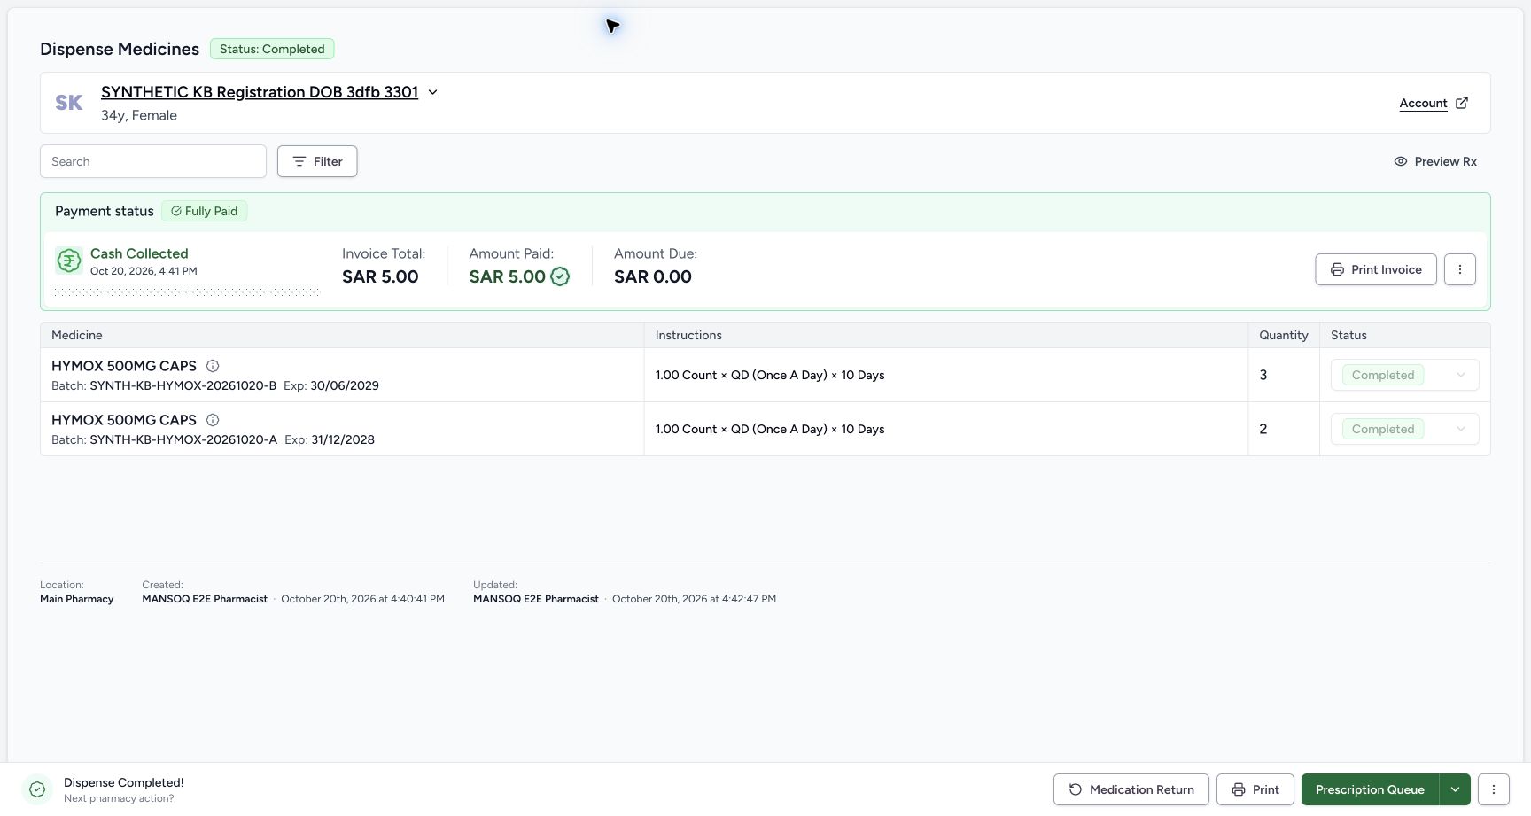Image resolution: width=1531 pixels, height=816 pixels.
Task: Click the green verified check beside Amount Paid
Action: pyautogui.click(x=560, y=276)
